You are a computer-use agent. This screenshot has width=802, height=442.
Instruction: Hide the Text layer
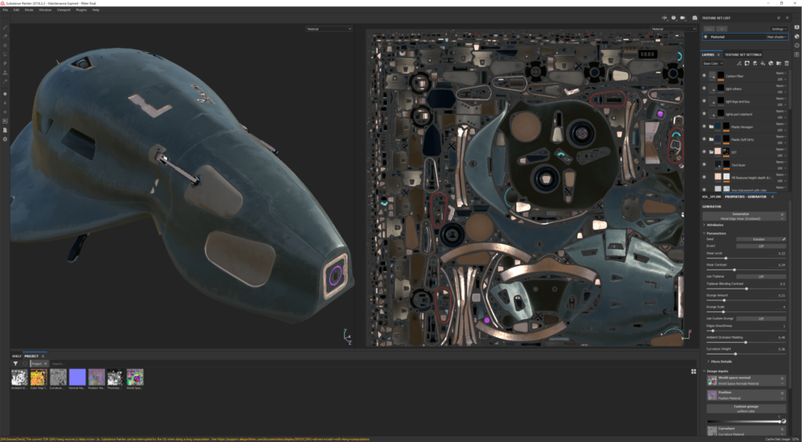704,164
